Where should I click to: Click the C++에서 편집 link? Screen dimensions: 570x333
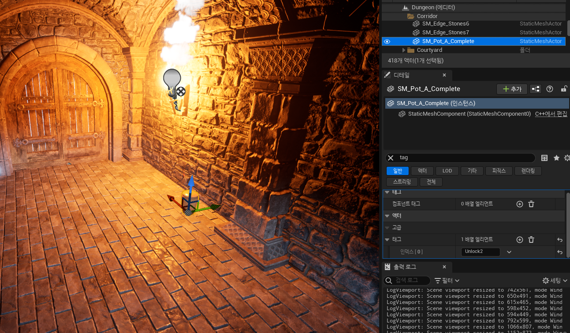(x=551, y=114)
